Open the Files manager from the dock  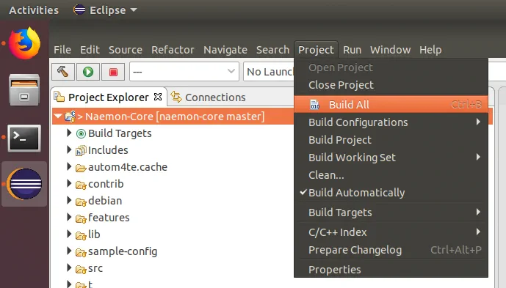(x=24, y=90)
